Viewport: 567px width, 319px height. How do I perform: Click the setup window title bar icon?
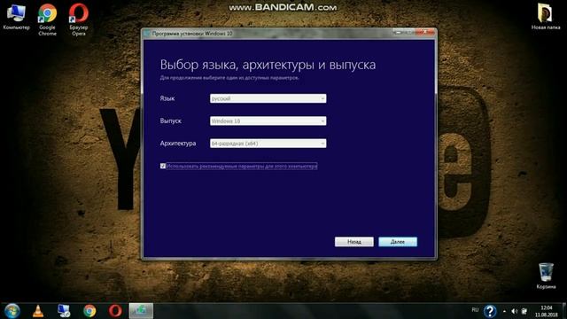tap(147, 34)
